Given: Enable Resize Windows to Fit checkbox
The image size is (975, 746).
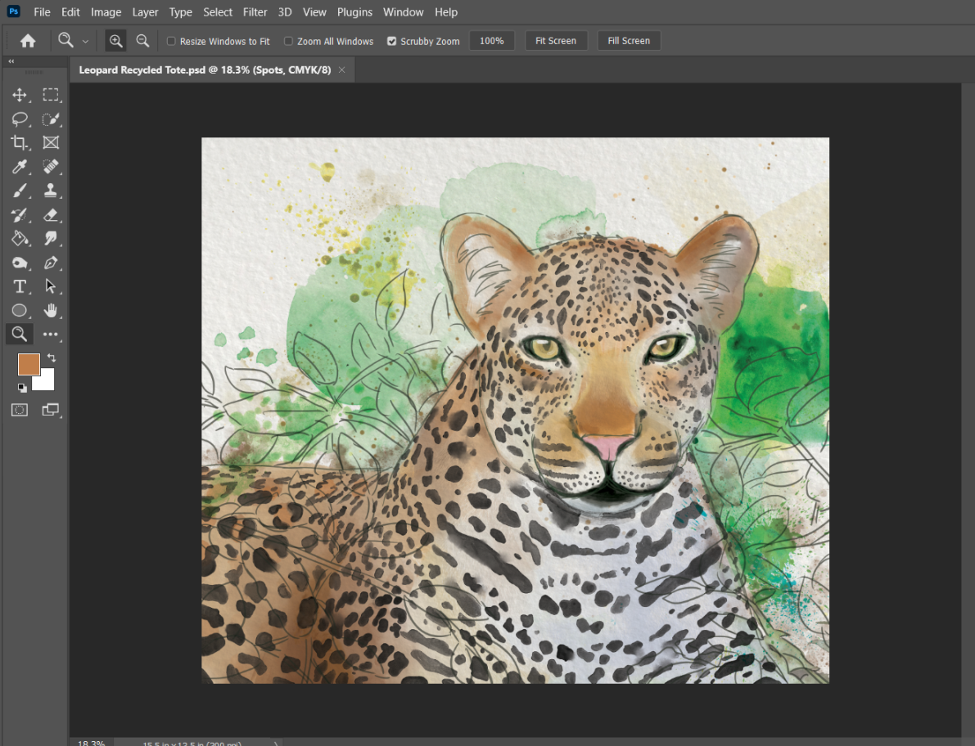Looking at the screenshot, I should pos(171,41).
